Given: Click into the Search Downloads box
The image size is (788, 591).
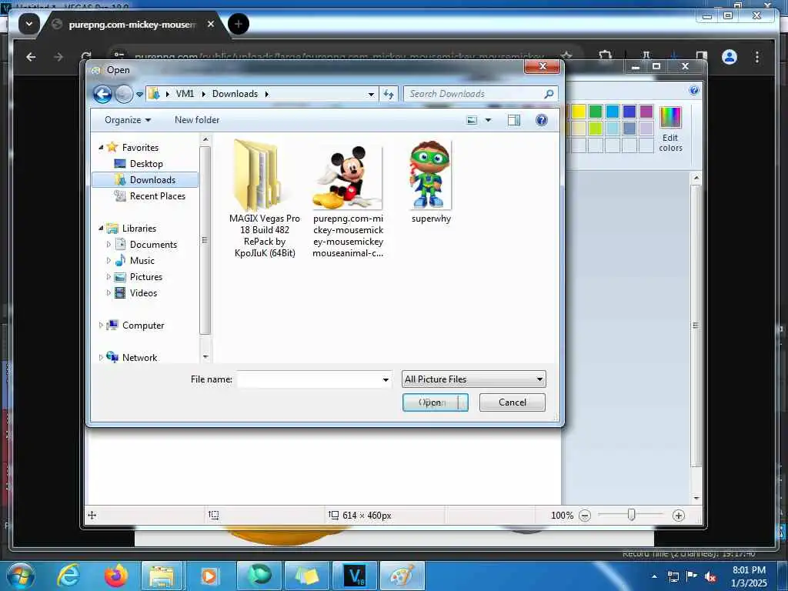Looking at the screenshot, I should pyautogui.click(x=475, y=94).
